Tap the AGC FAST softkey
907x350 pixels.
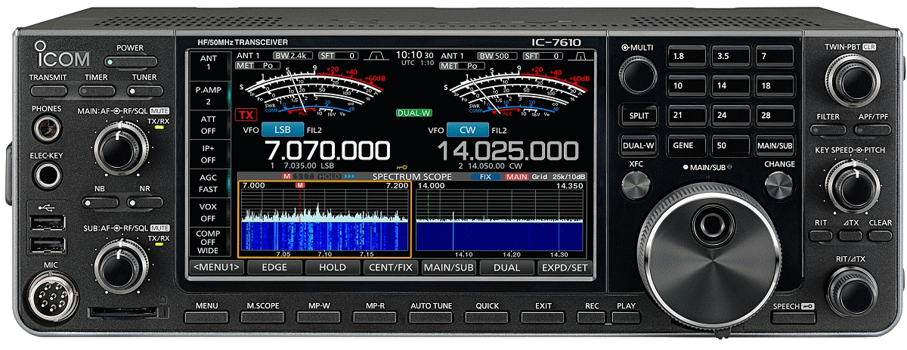point(209,185)
